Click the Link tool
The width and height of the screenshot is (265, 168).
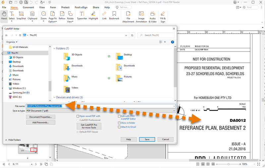[104, 16]
